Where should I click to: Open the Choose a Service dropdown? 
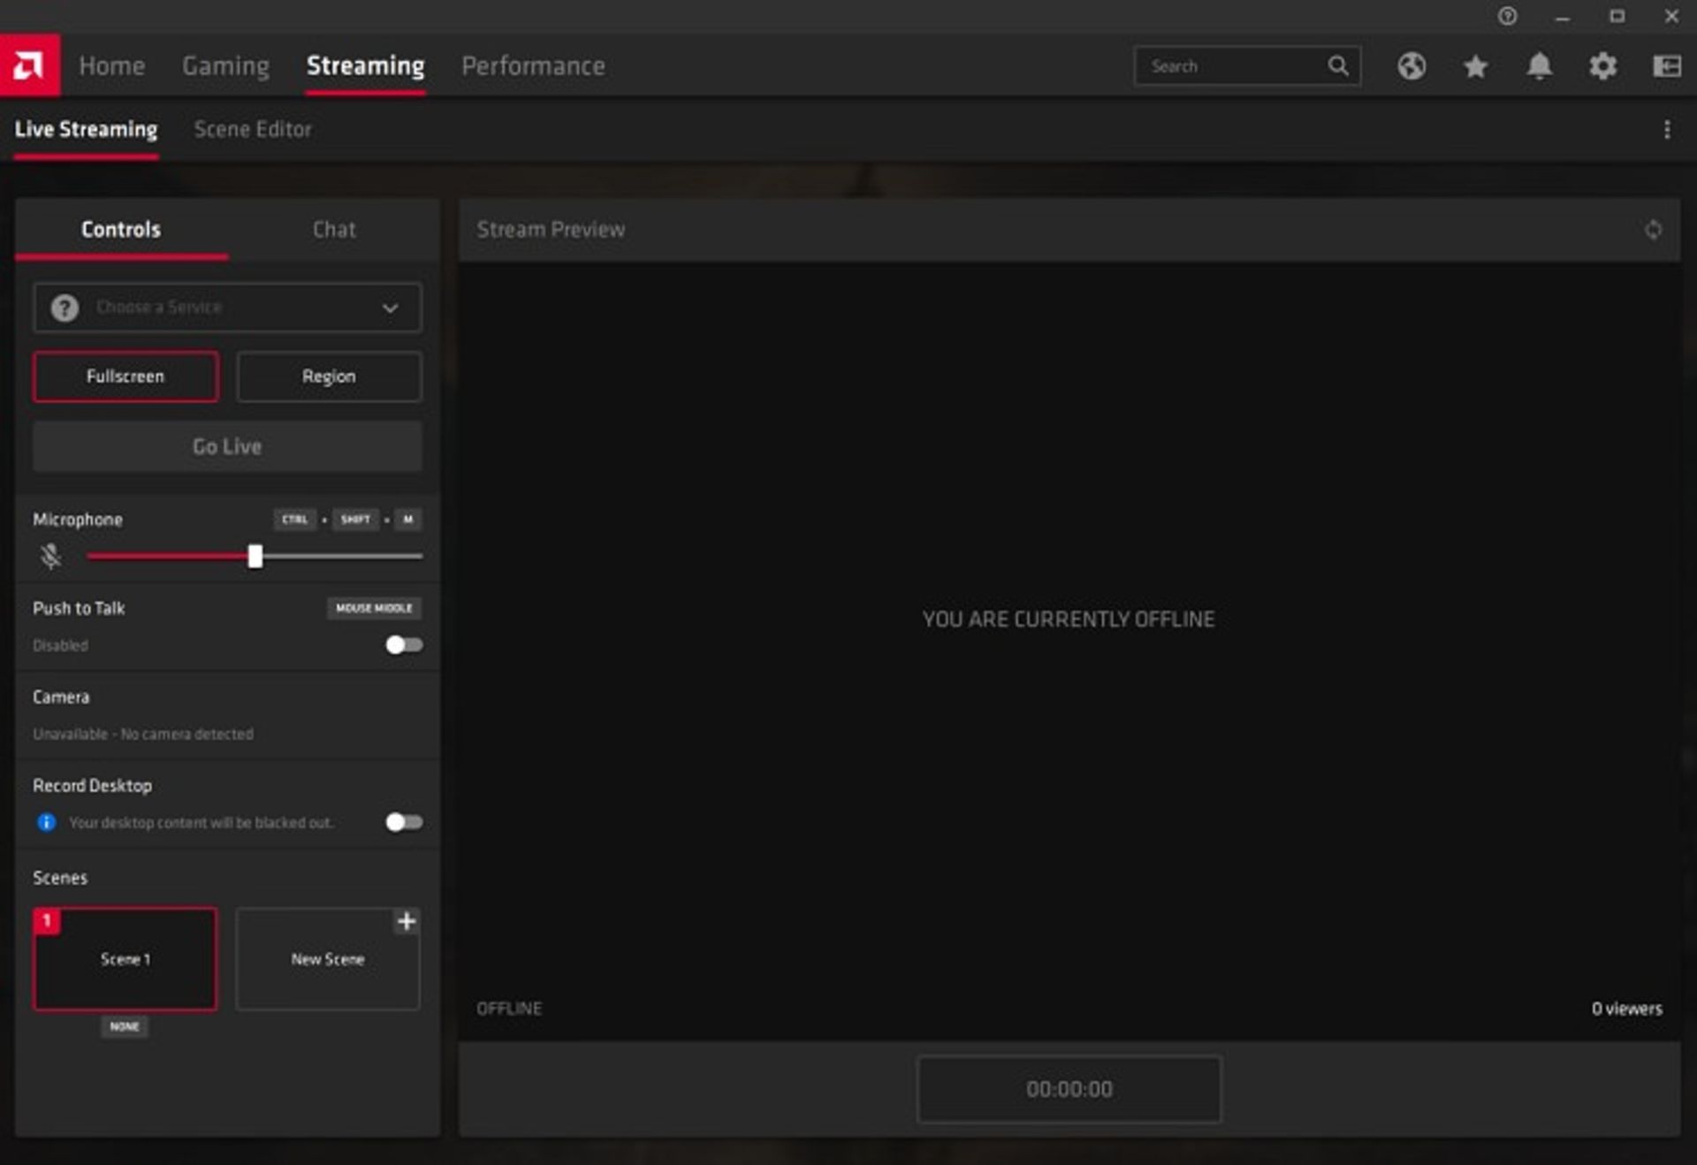(227, 308)
